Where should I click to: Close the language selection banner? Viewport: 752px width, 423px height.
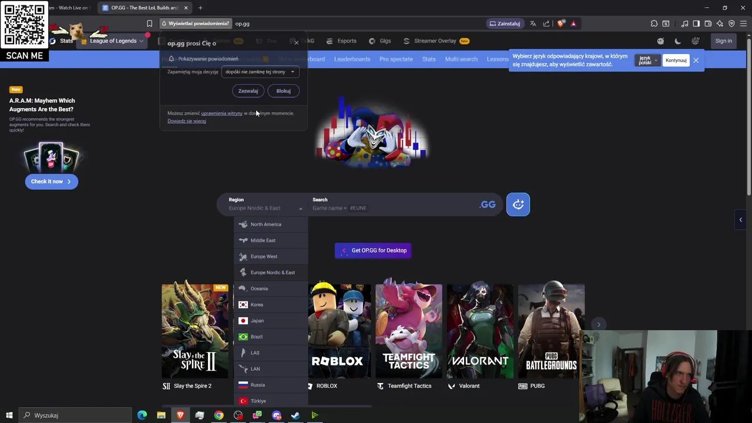coord(696,61)
